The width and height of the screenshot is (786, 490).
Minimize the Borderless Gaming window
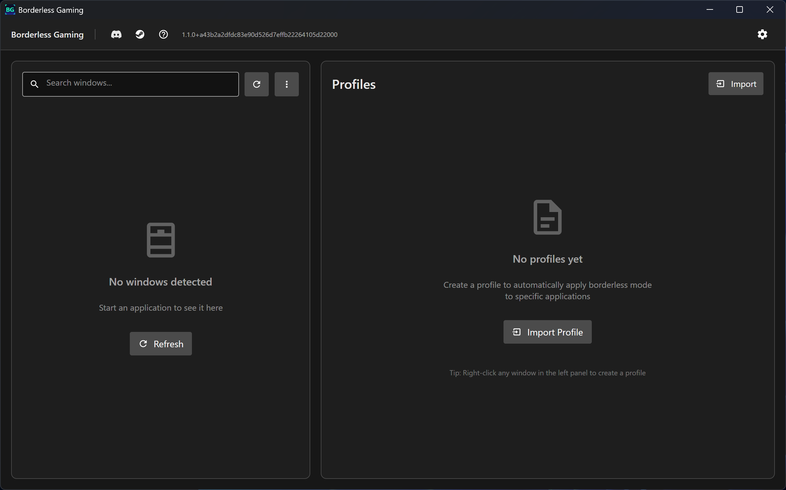710,10
